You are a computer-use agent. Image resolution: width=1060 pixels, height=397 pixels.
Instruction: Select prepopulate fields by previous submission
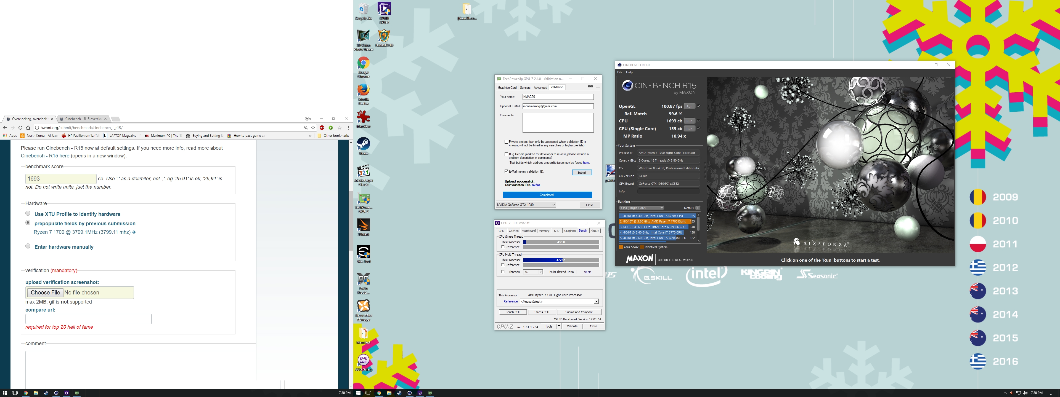point(28,223)
